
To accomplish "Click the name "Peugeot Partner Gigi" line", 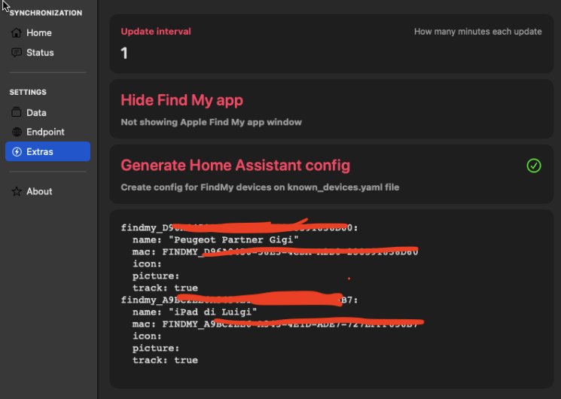I will pos(215,239).
